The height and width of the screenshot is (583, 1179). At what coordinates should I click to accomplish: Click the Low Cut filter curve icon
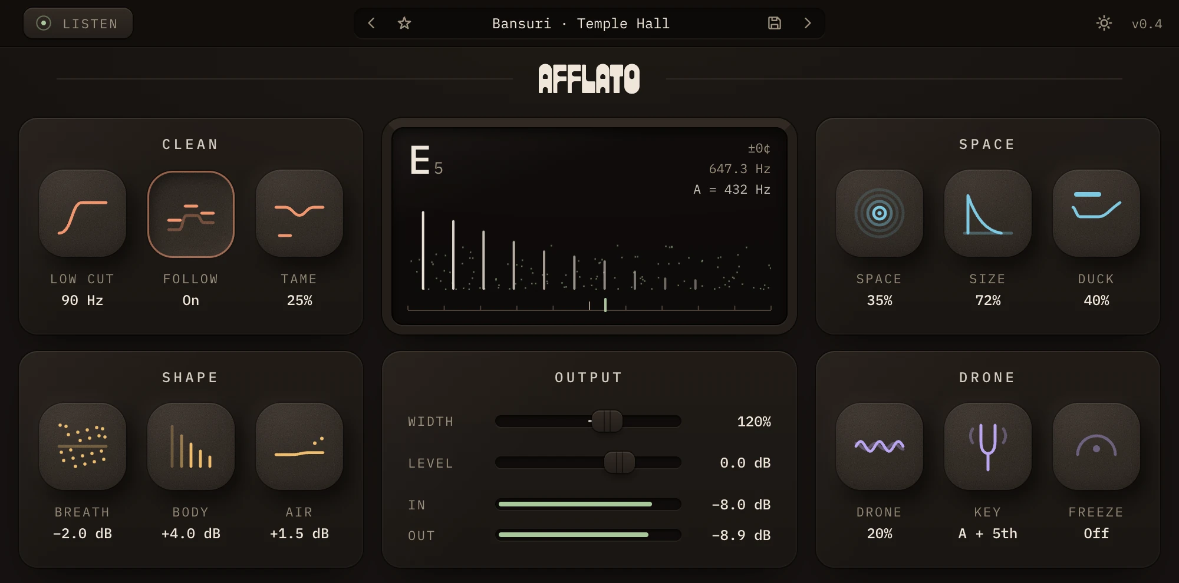tap(83, 214)
